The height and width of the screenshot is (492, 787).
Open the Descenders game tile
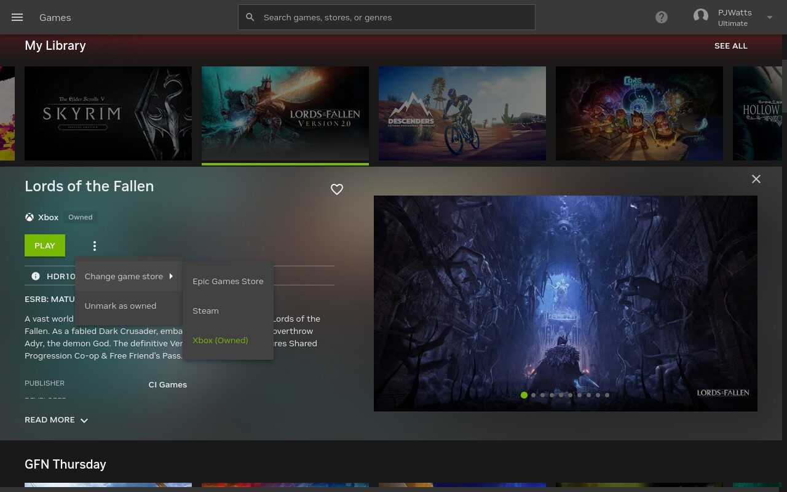click(462, 113)
